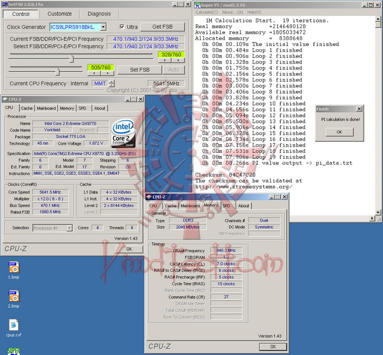Image resolution: width=383 pixels, height=355 pixels.
Task: Click the Auto button in SetFSB
Action: [174, 70]
